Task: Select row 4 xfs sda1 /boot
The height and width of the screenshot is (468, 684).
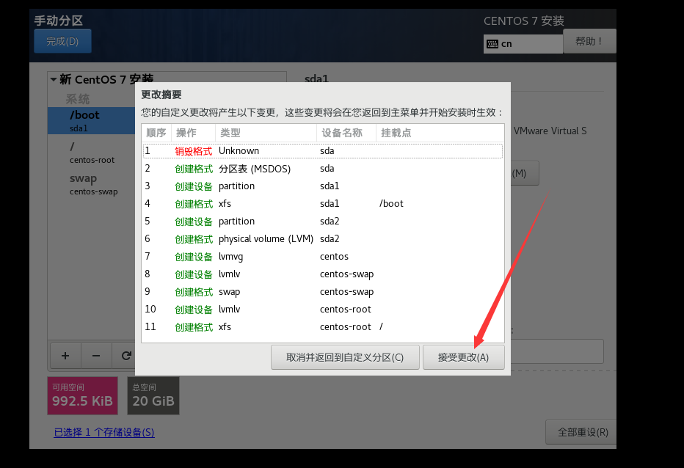Action: (323, 204)
